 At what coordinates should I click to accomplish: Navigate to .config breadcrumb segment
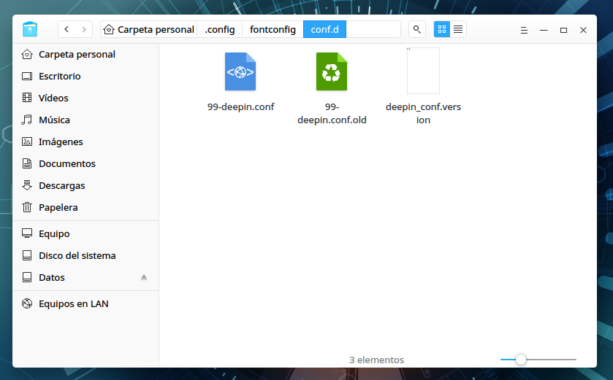220,29
